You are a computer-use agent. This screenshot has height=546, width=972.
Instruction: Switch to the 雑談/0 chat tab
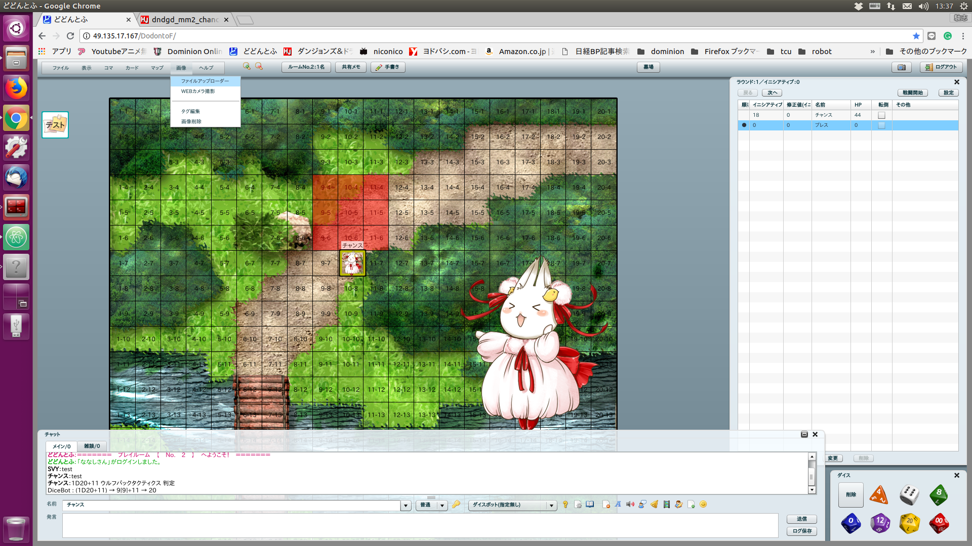point(92,446)
